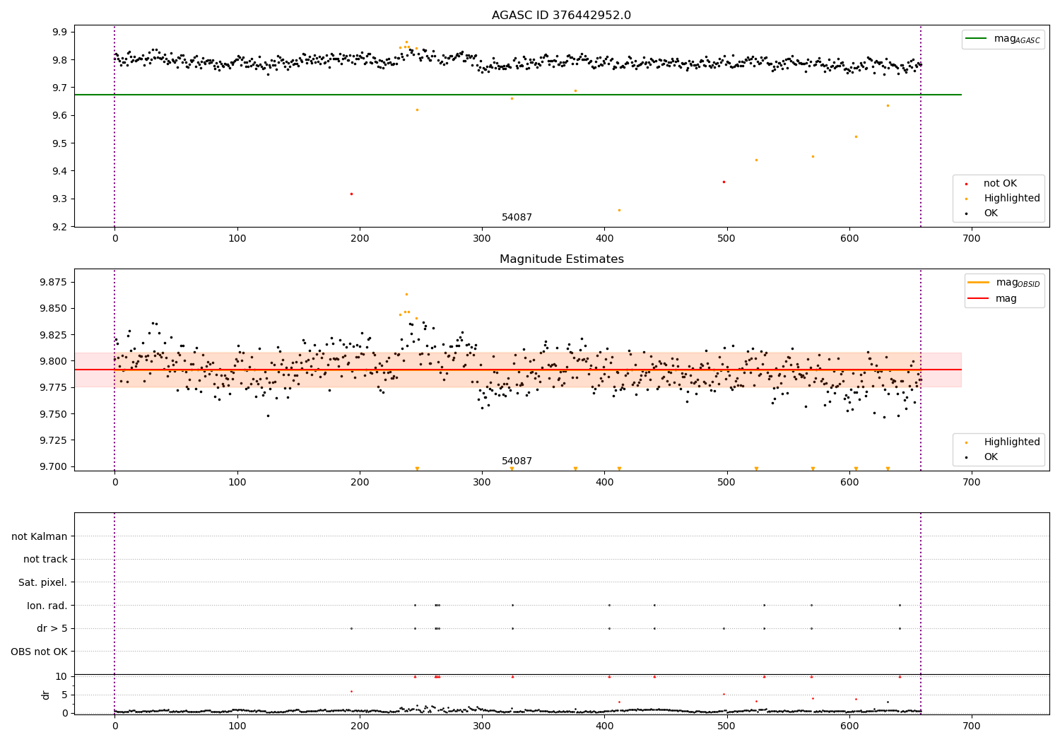Click the red mag line in Magnitude Estimates
Image resolution: width=1060 pixels, height=742 pixels.
tap(517, 370)
